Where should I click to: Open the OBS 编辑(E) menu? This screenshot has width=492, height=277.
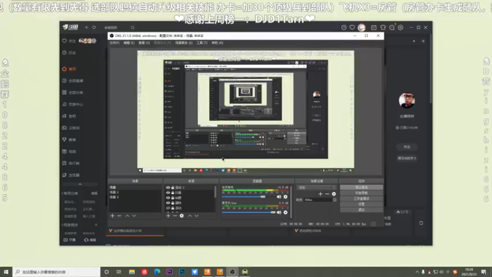pos(129,42)
